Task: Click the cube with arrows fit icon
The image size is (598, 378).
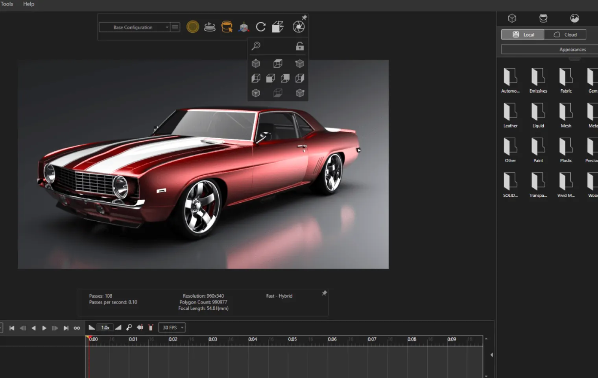Action: (278, 27)
